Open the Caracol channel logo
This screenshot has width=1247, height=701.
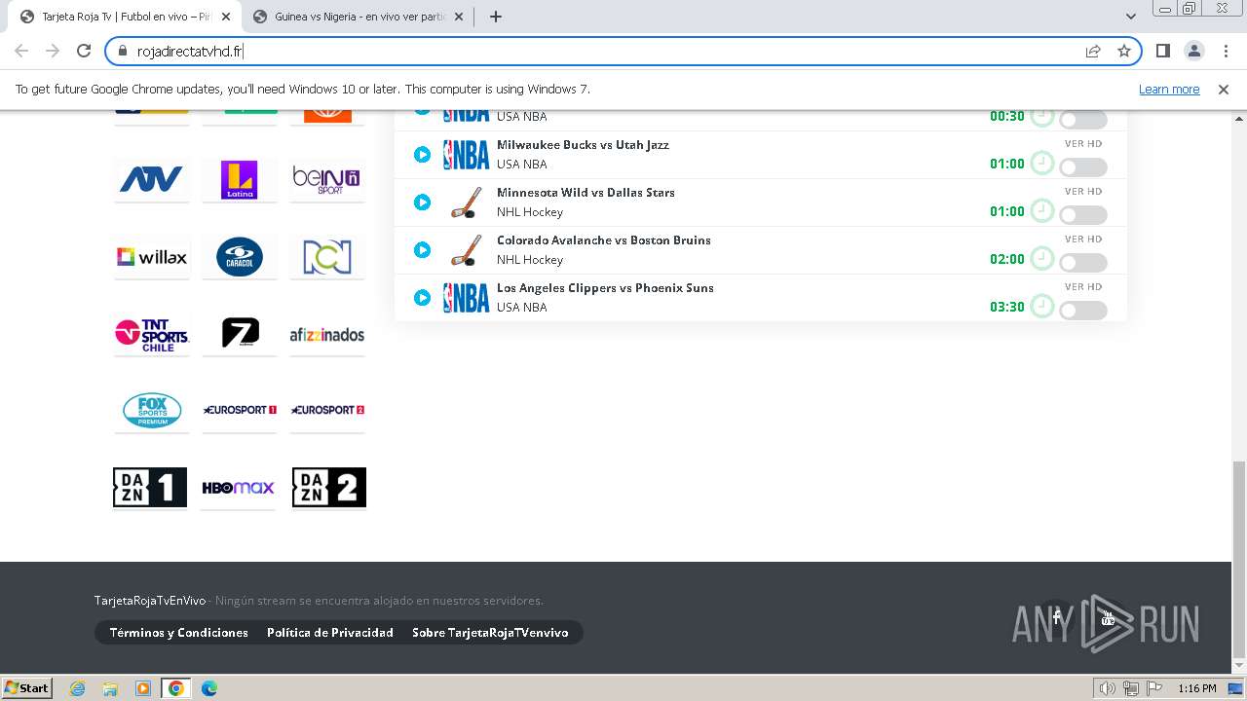coord(240,257)
